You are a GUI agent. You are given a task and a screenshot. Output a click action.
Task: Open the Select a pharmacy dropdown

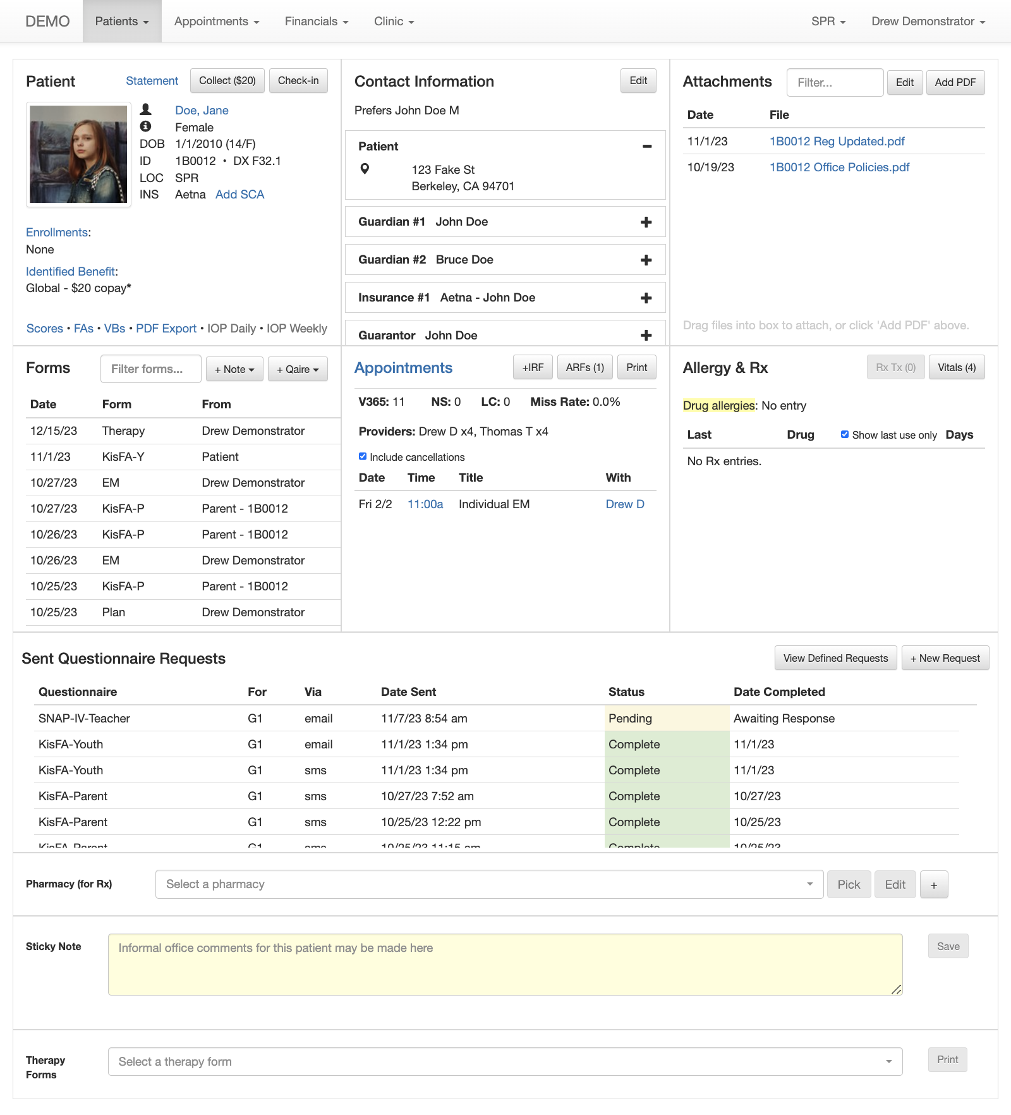click(489, 884)
